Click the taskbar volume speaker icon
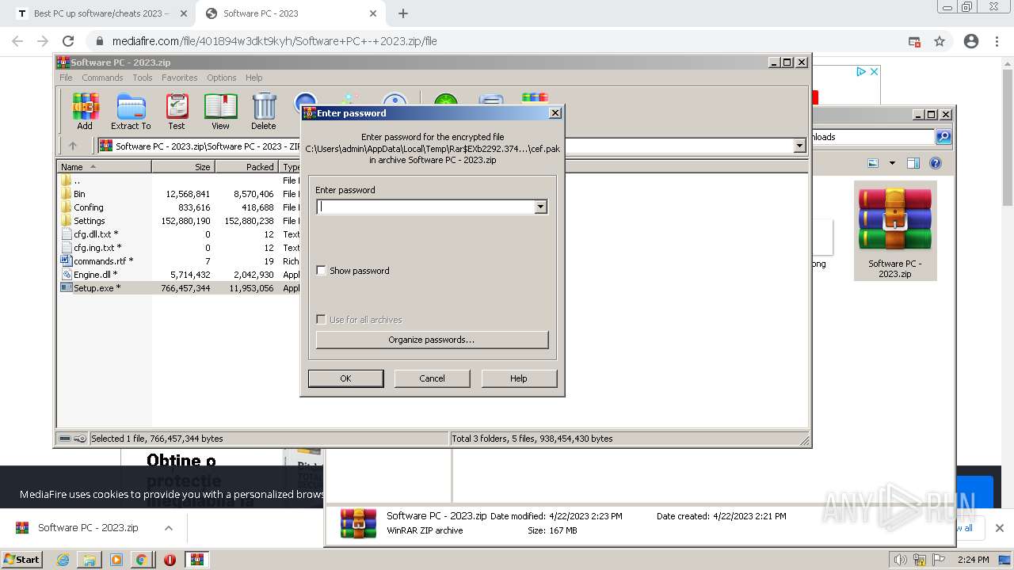The height and width of the screenshot is (570, 1014). click(900, 560)
